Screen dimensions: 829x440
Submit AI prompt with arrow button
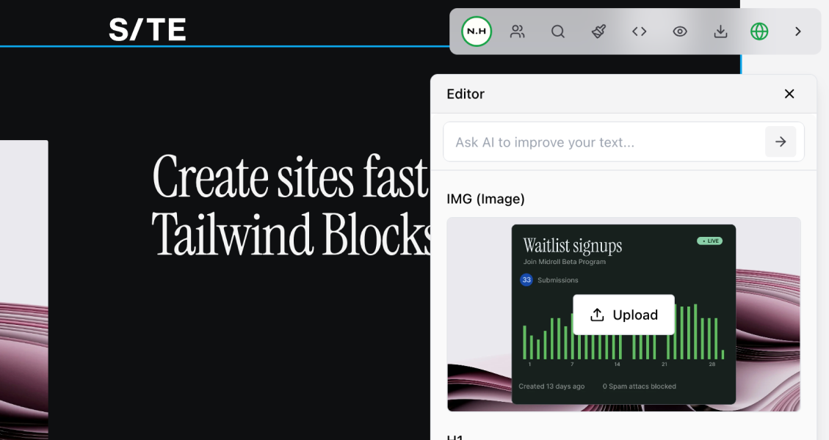click(x=781, y=142)
